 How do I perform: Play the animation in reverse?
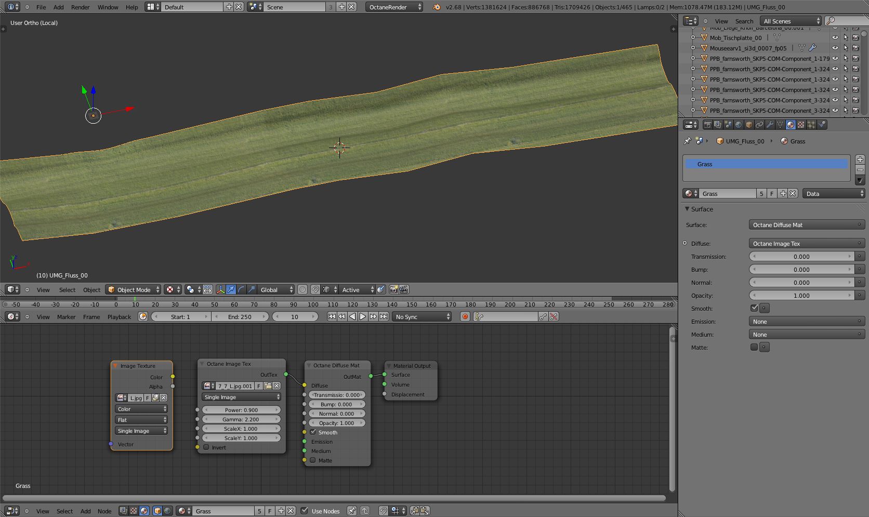(x=352, y=316)
